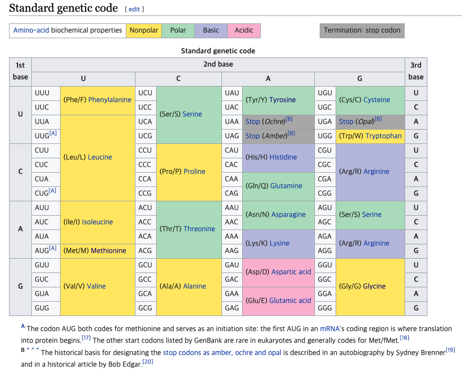Follow the mRNA link in footnote A
The width and height of the screenshot is (462, 375).
(x=329, y=329)
